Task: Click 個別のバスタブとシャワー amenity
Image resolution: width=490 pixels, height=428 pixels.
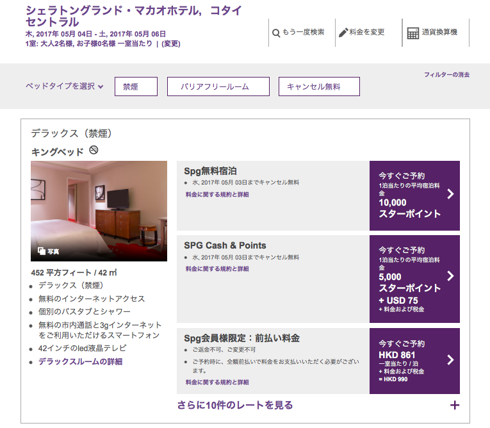Action: [x=85, y=311]
